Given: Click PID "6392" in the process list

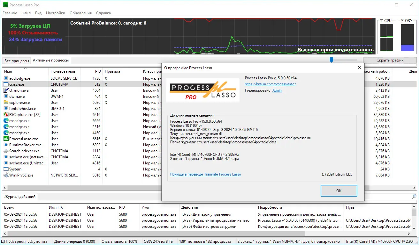Looking at the screenshot, I should [x=96, y=145].
